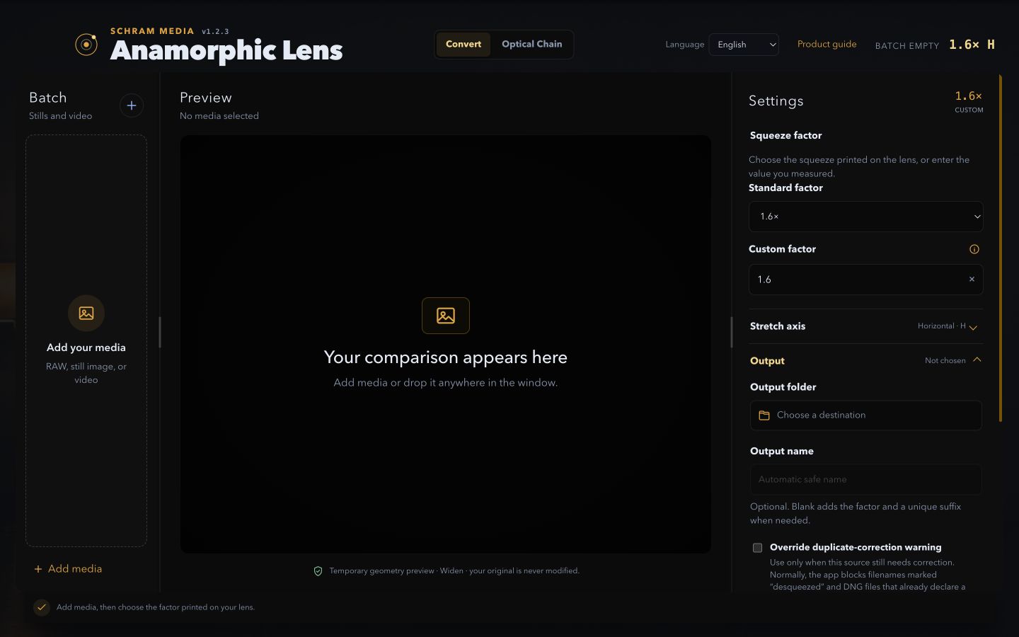Click the left panel resize handle
Screen dimensions: 1019x637
[x=160, y=332]
